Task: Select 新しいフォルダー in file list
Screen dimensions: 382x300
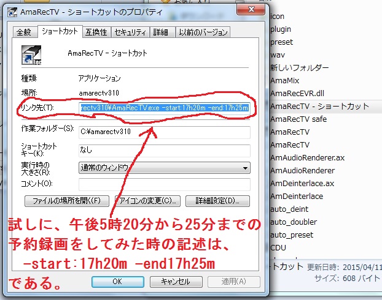Action: [300, 67]
